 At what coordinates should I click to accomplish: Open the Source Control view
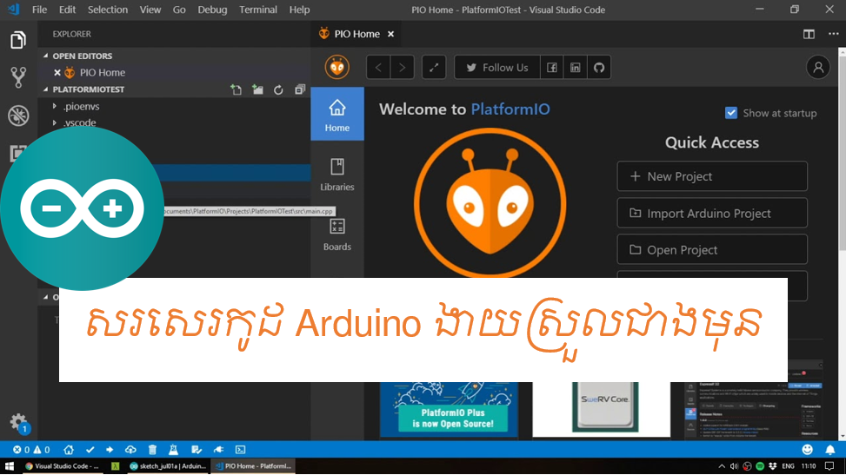[x=17, y=77]
